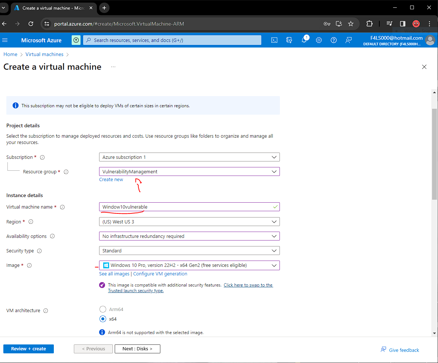Open the Help question mark icon
The width and height of the screenshot is (438, 363).
[x=334, y=40]
